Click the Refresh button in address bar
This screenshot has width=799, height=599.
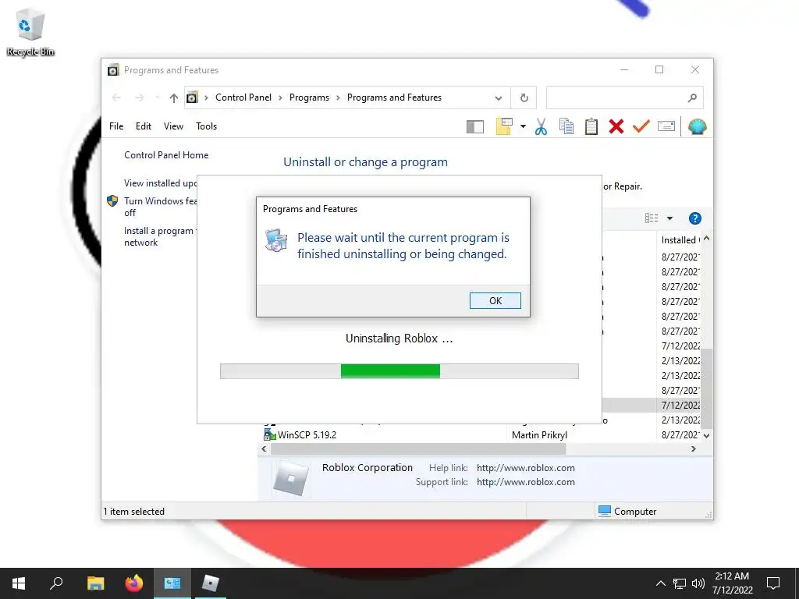pyautogui.click(x=524, y=97)
